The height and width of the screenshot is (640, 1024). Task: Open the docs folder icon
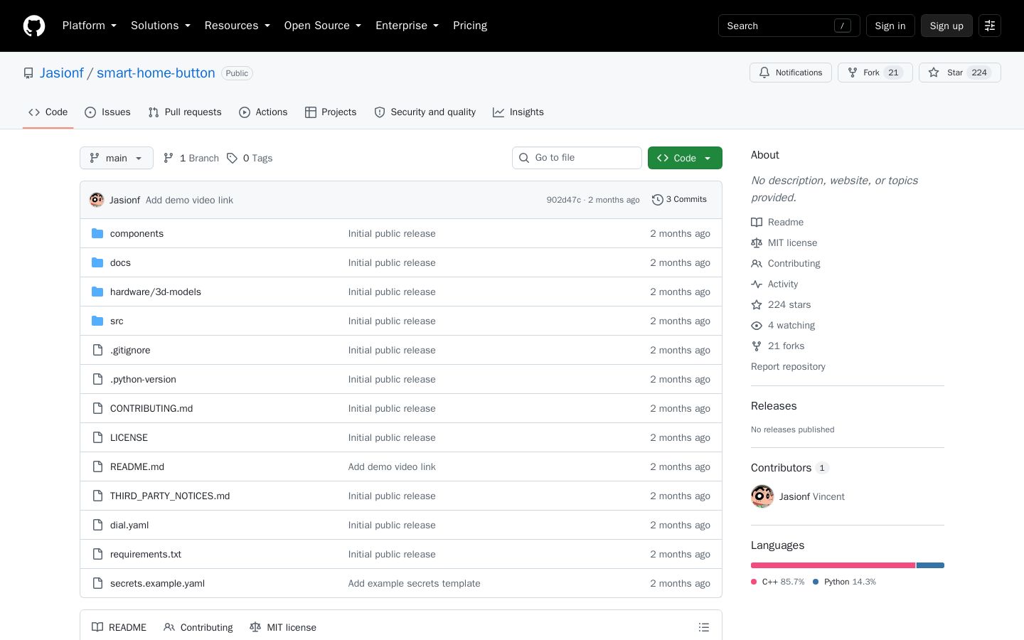(x=97, y=262)
